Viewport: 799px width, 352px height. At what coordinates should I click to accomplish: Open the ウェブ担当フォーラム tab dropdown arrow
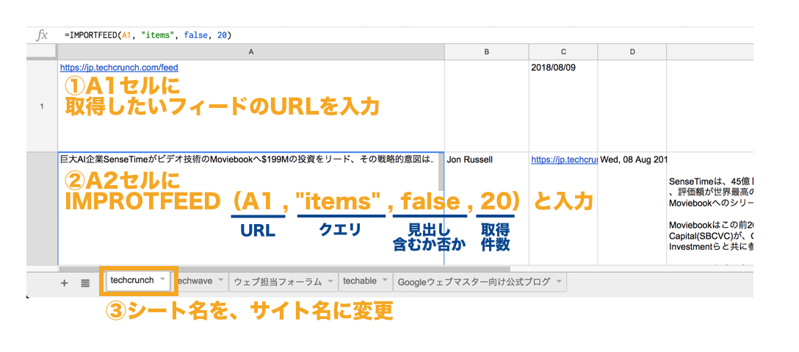coord(330,281)
